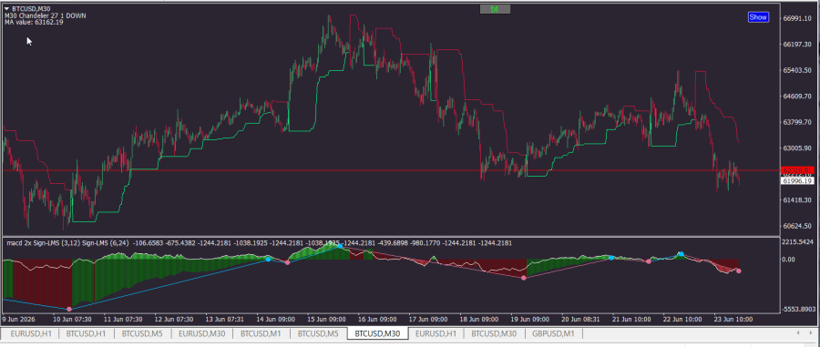820x347 pixels.
Task: Click the 60624.50 price scale label
Action: (x=797, y=226)
